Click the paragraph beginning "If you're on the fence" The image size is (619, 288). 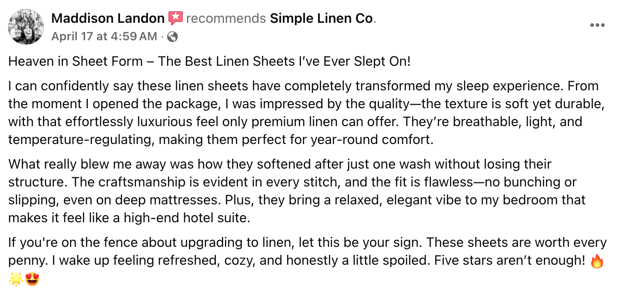click(307, 260)
